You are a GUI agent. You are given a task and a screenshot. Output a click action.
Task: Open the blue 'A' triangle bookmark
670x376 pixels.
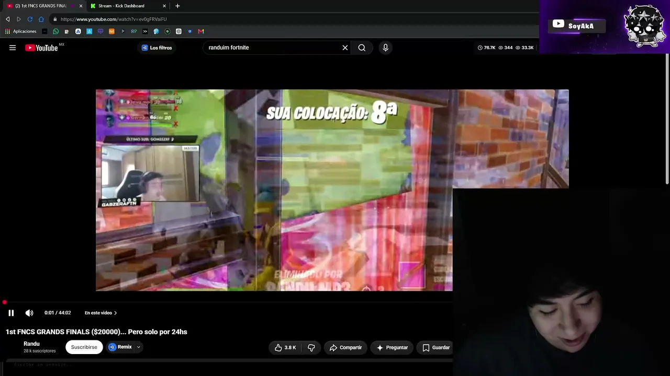pos(78,31)
